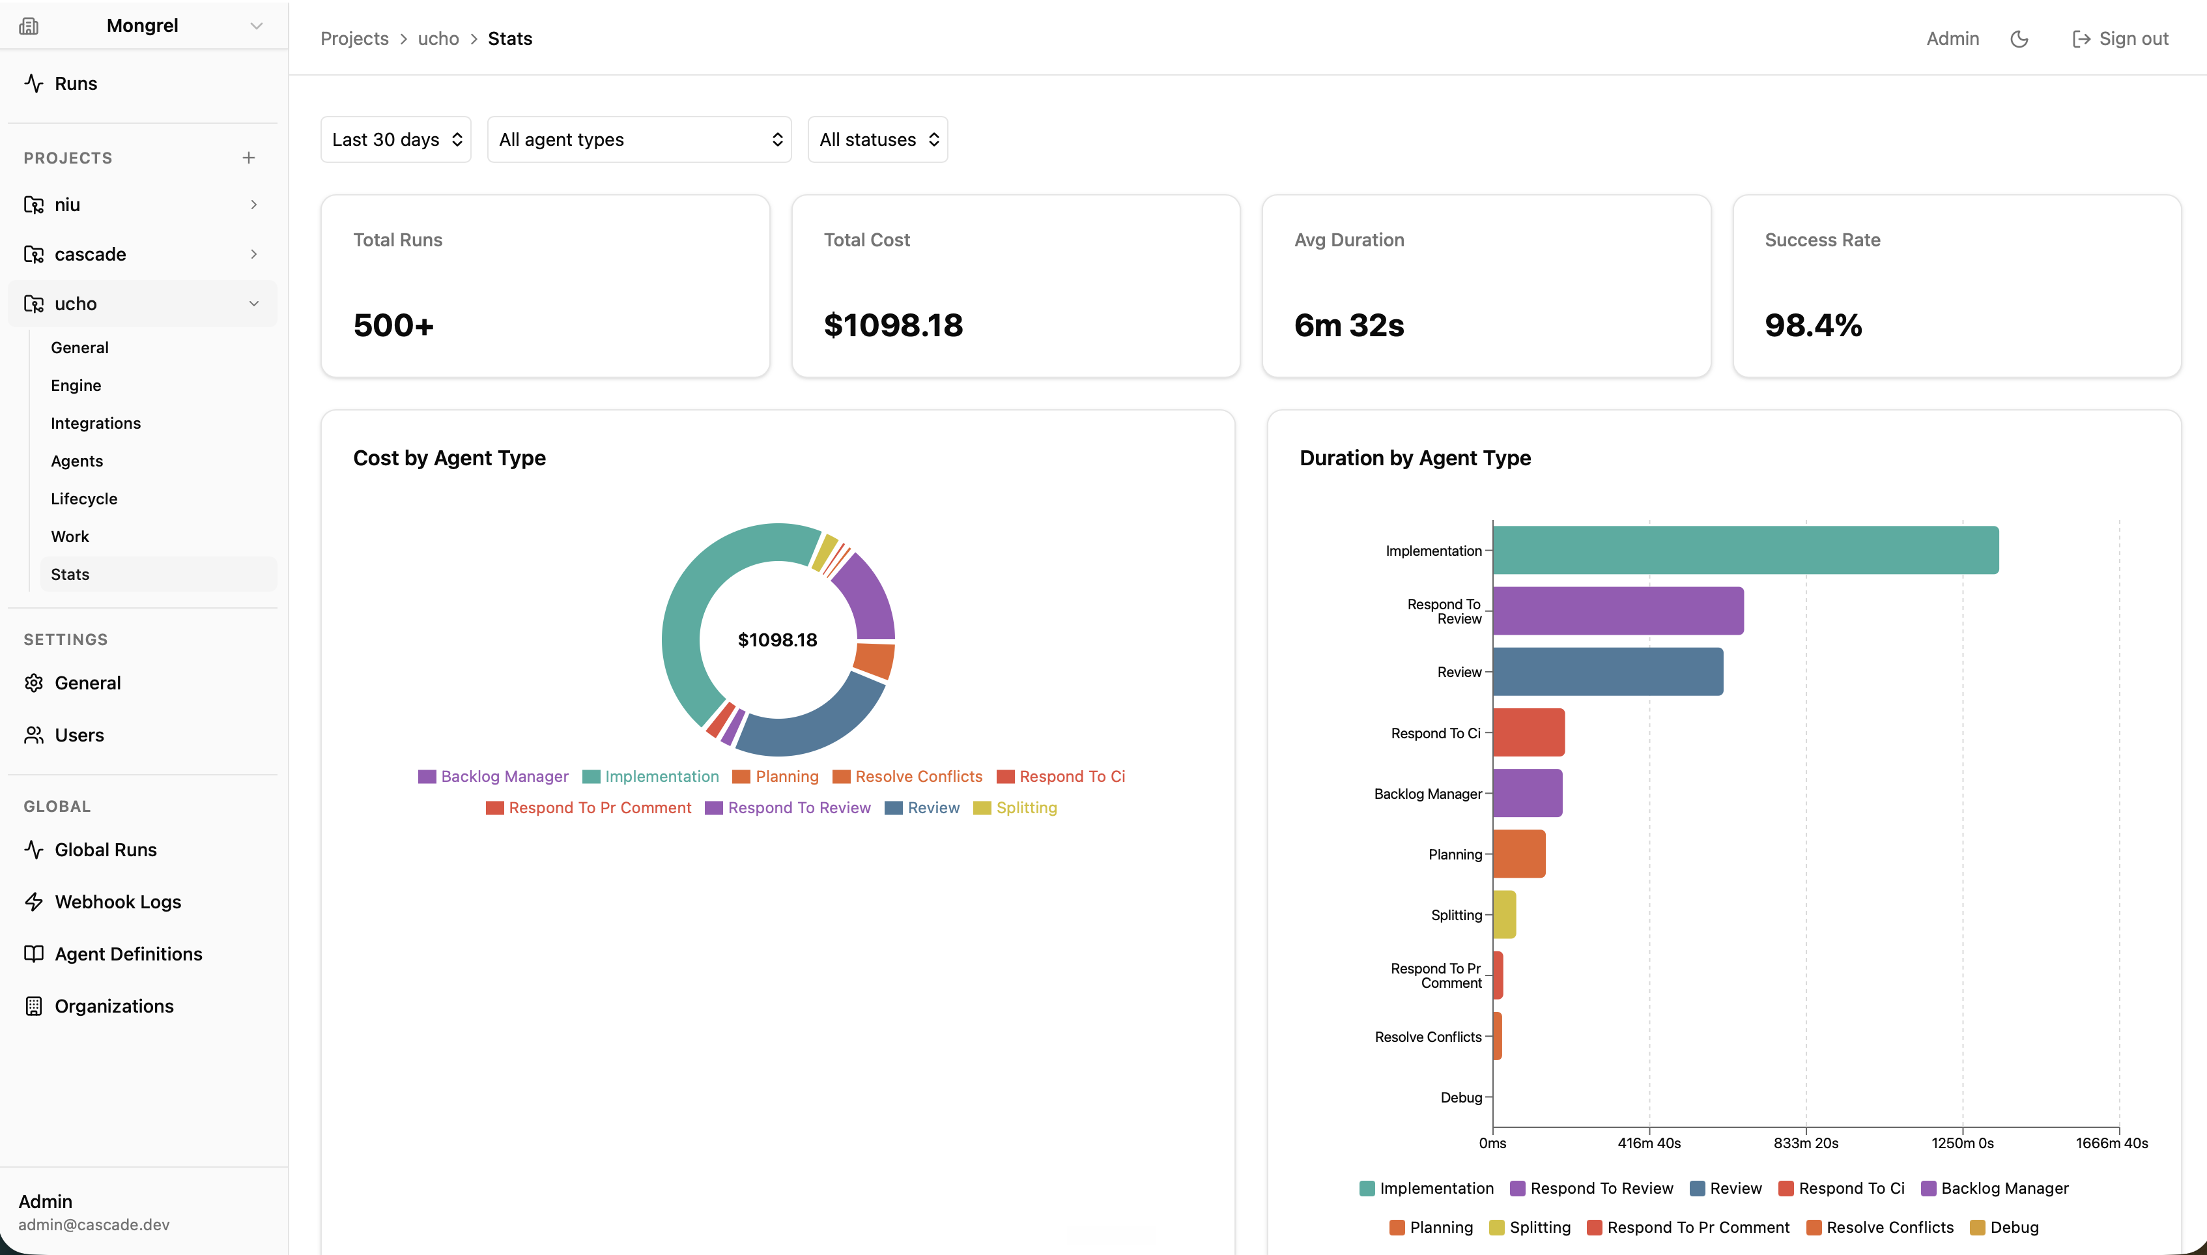
Task: Click the Admin label in the top bar
Action: coord(1952,39)
